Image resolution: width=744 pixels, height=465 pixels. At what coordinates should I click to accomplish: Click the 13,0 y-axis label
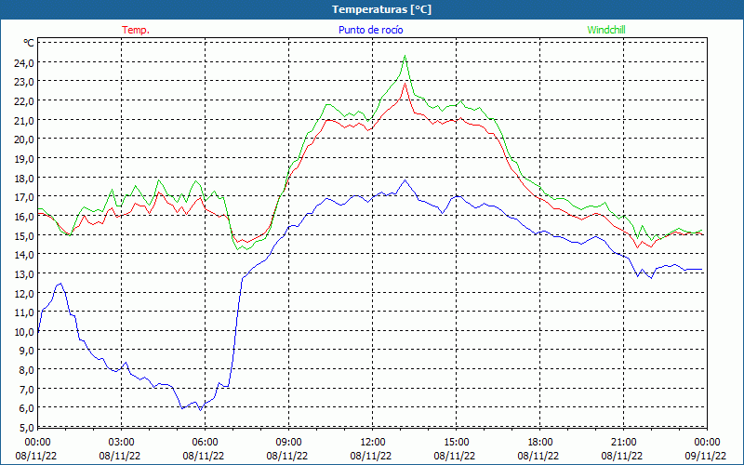click(x=24, y=273)
